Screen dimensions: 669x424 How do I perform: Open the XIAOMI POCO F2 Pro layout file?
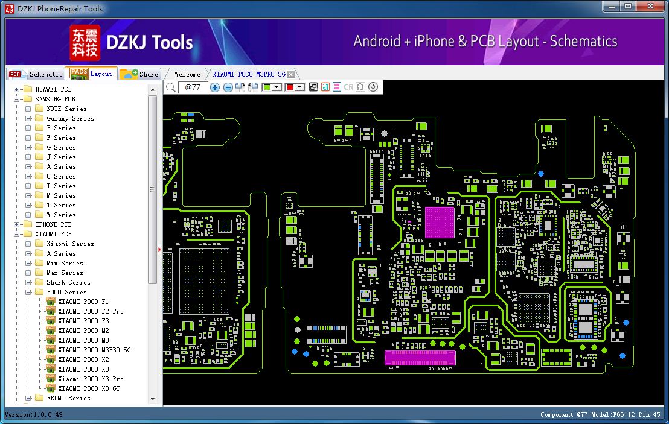pos(91,311)
